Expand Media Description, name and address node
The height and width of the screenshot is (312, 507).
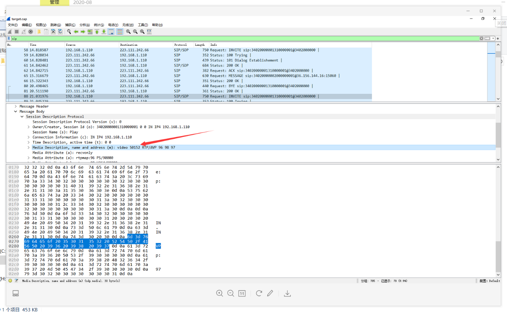(x=29, y=147)
